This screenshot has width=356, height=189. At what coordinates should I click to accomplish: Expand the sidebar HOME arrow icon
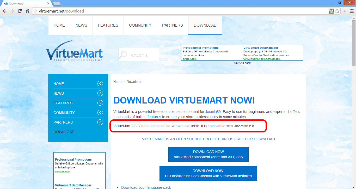(100, 84)
